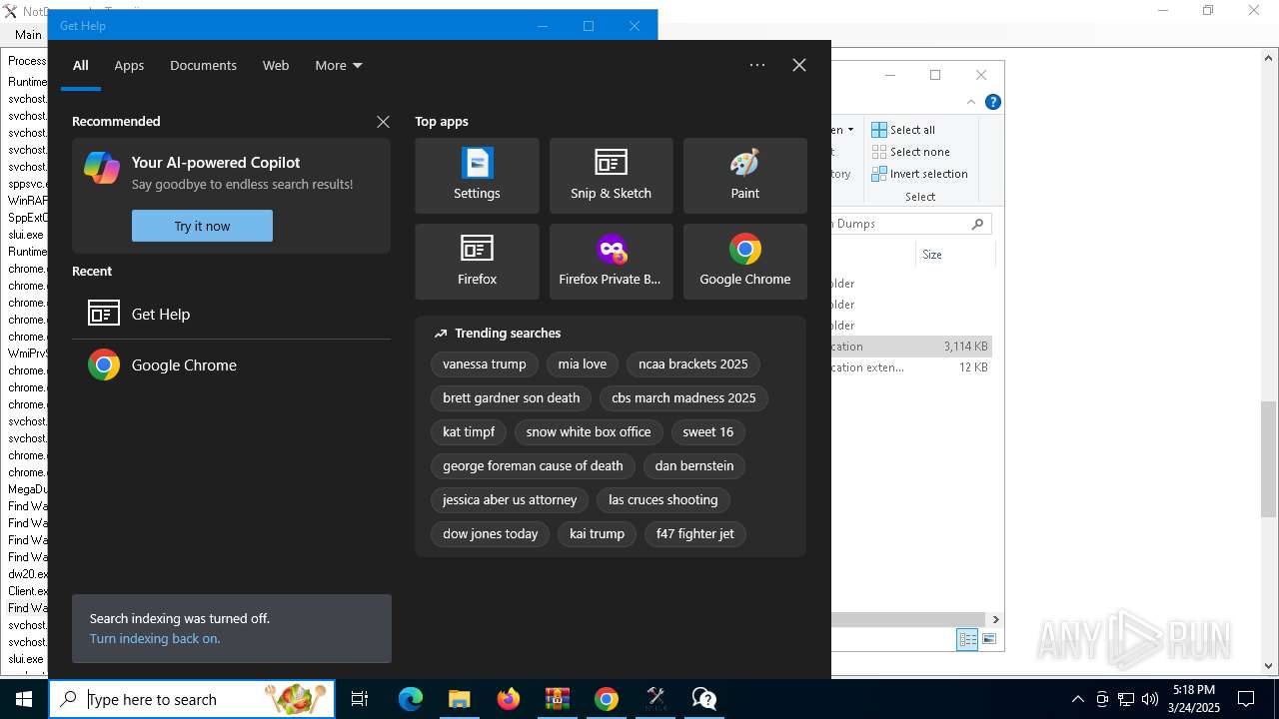This screenshot has height=719, width=1279.
Task: Click Select all in Explorer ribbon
Action: click(x=903, y=130)
